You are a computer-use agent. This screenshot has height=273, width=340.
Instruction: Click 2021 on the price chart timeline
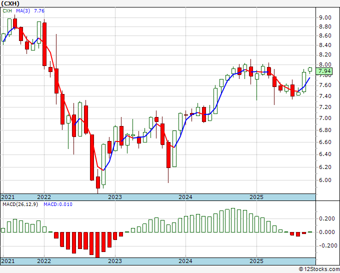click(8, 197)
